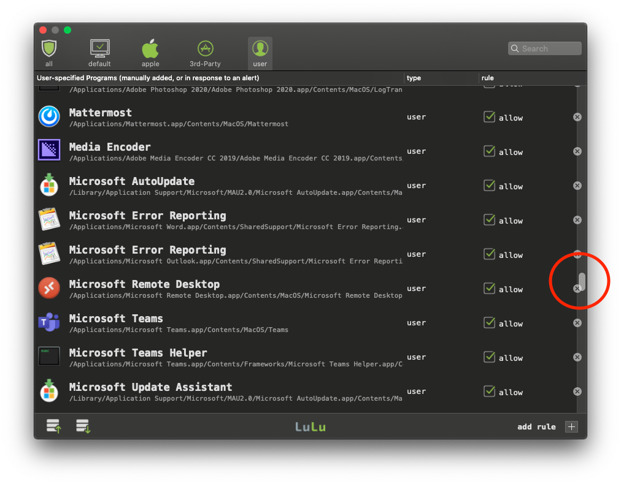Select the Media Encoder row title
The height and width of the screenshot is (484, 621).
pyautogui.click(x=110, y=147)
